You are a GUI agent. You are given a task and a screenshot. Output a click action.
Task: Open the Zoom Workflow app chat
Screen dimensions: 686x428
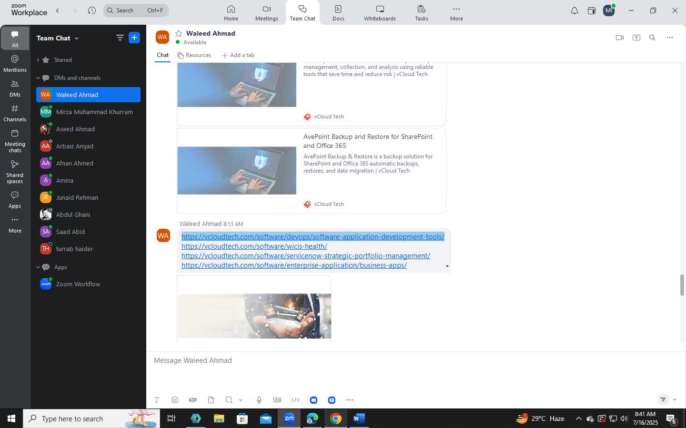coord(88,284)
